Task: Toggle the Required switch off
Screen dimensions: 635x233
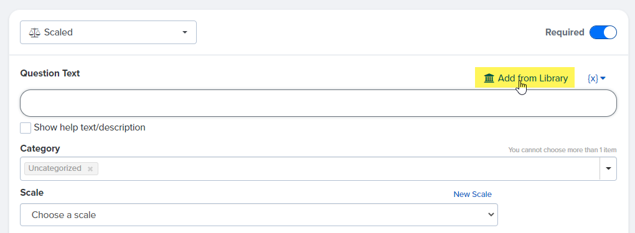Action: tap(603, 32)
